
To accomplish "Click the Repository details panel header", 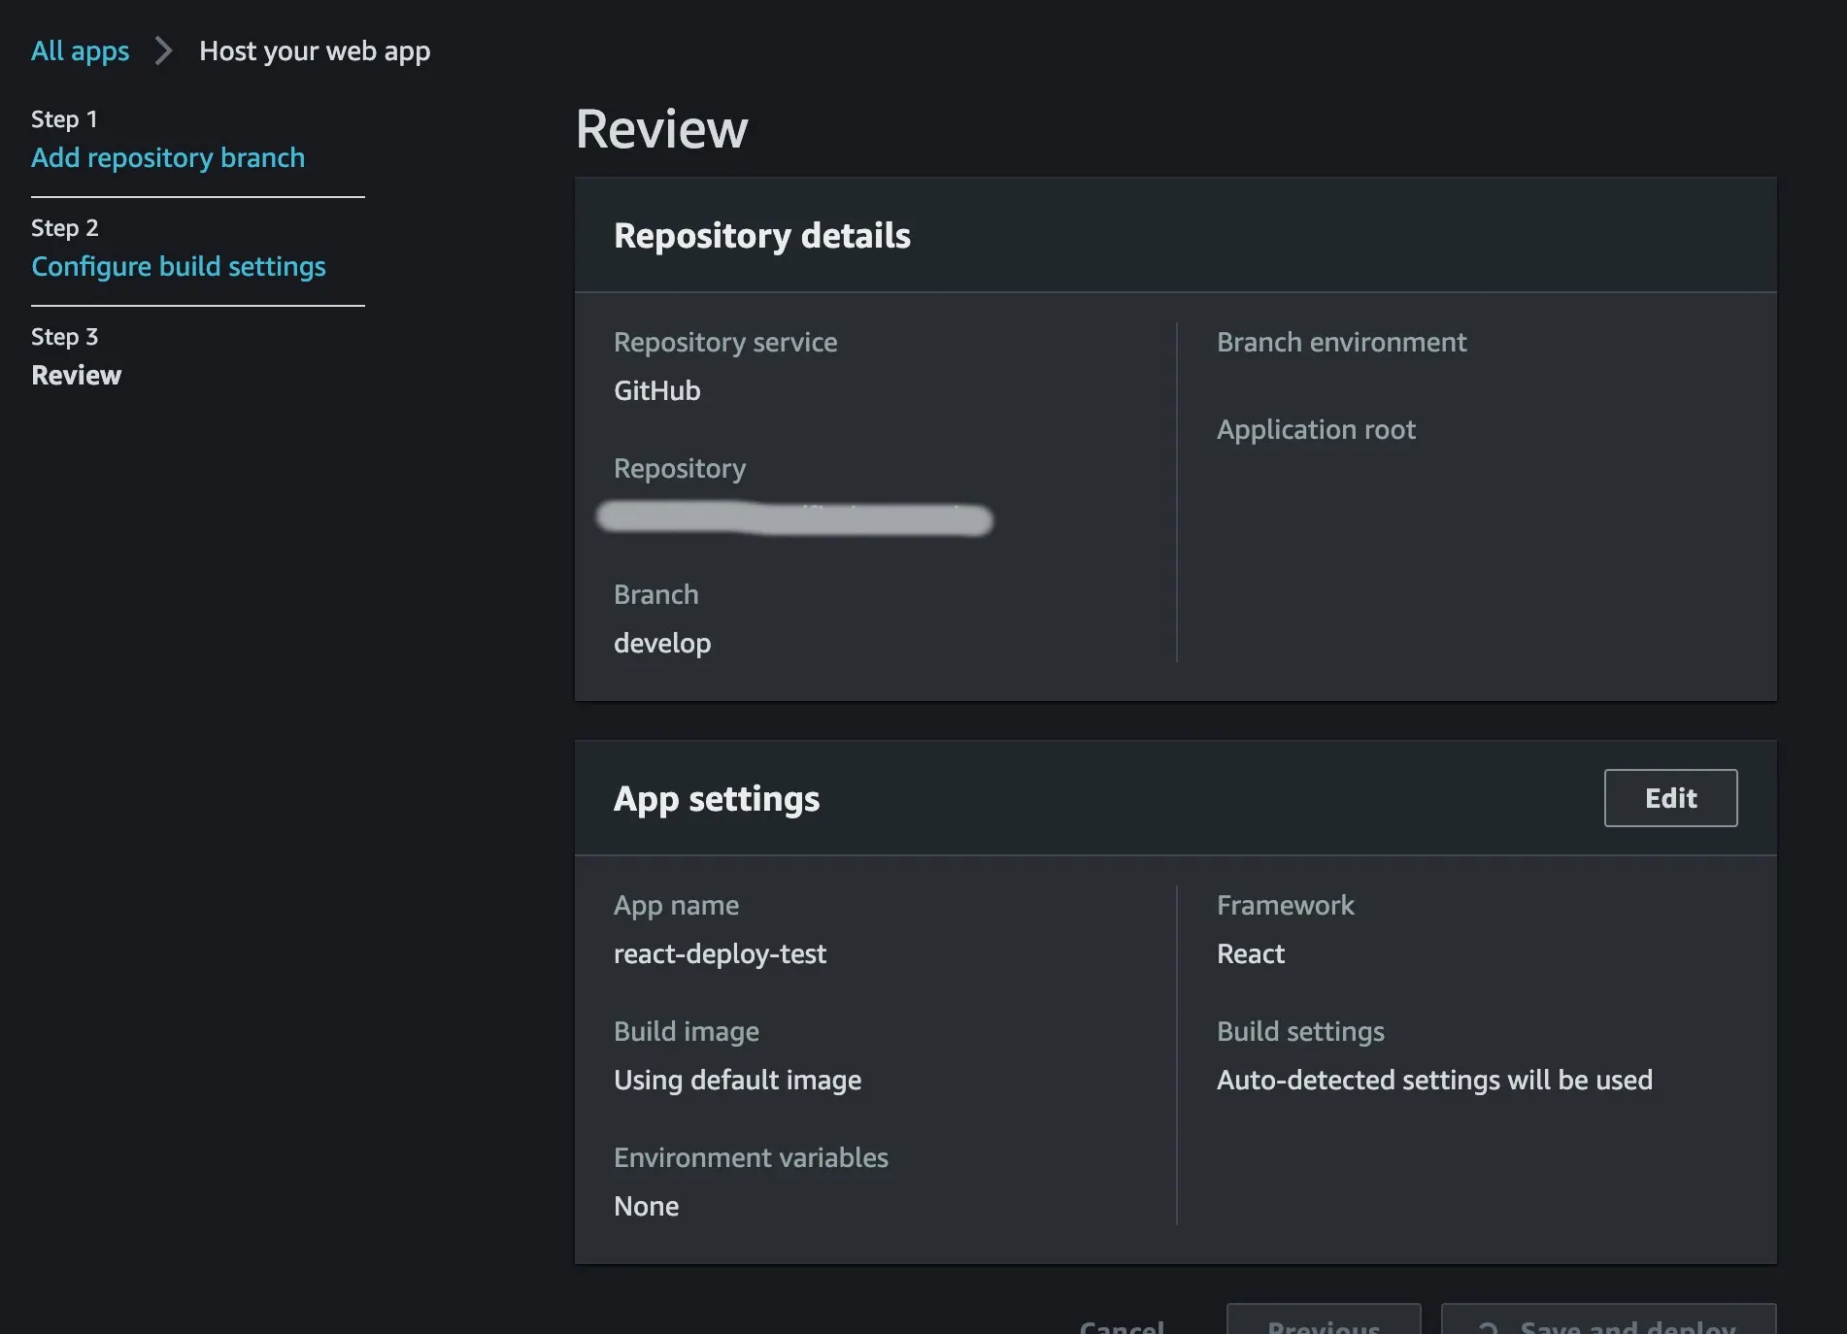I will tap(762, 236).
